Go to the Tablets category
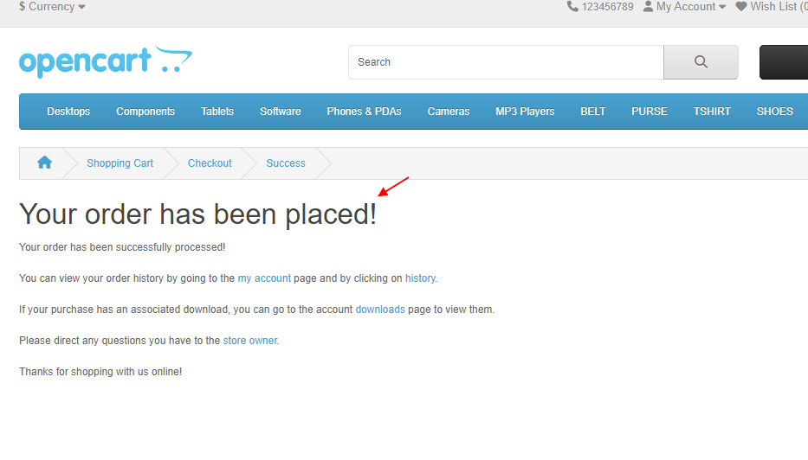The width and height of the screenshot is (808, 460). pos(217,112)
